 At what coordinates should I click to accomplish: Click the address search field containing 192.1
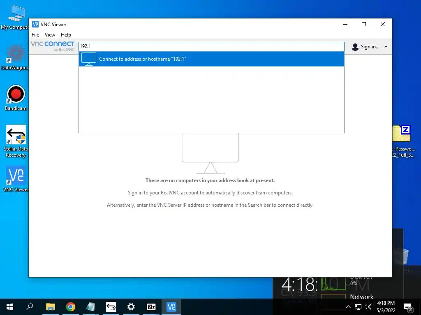pyautogui.click(x=211, y=46)
